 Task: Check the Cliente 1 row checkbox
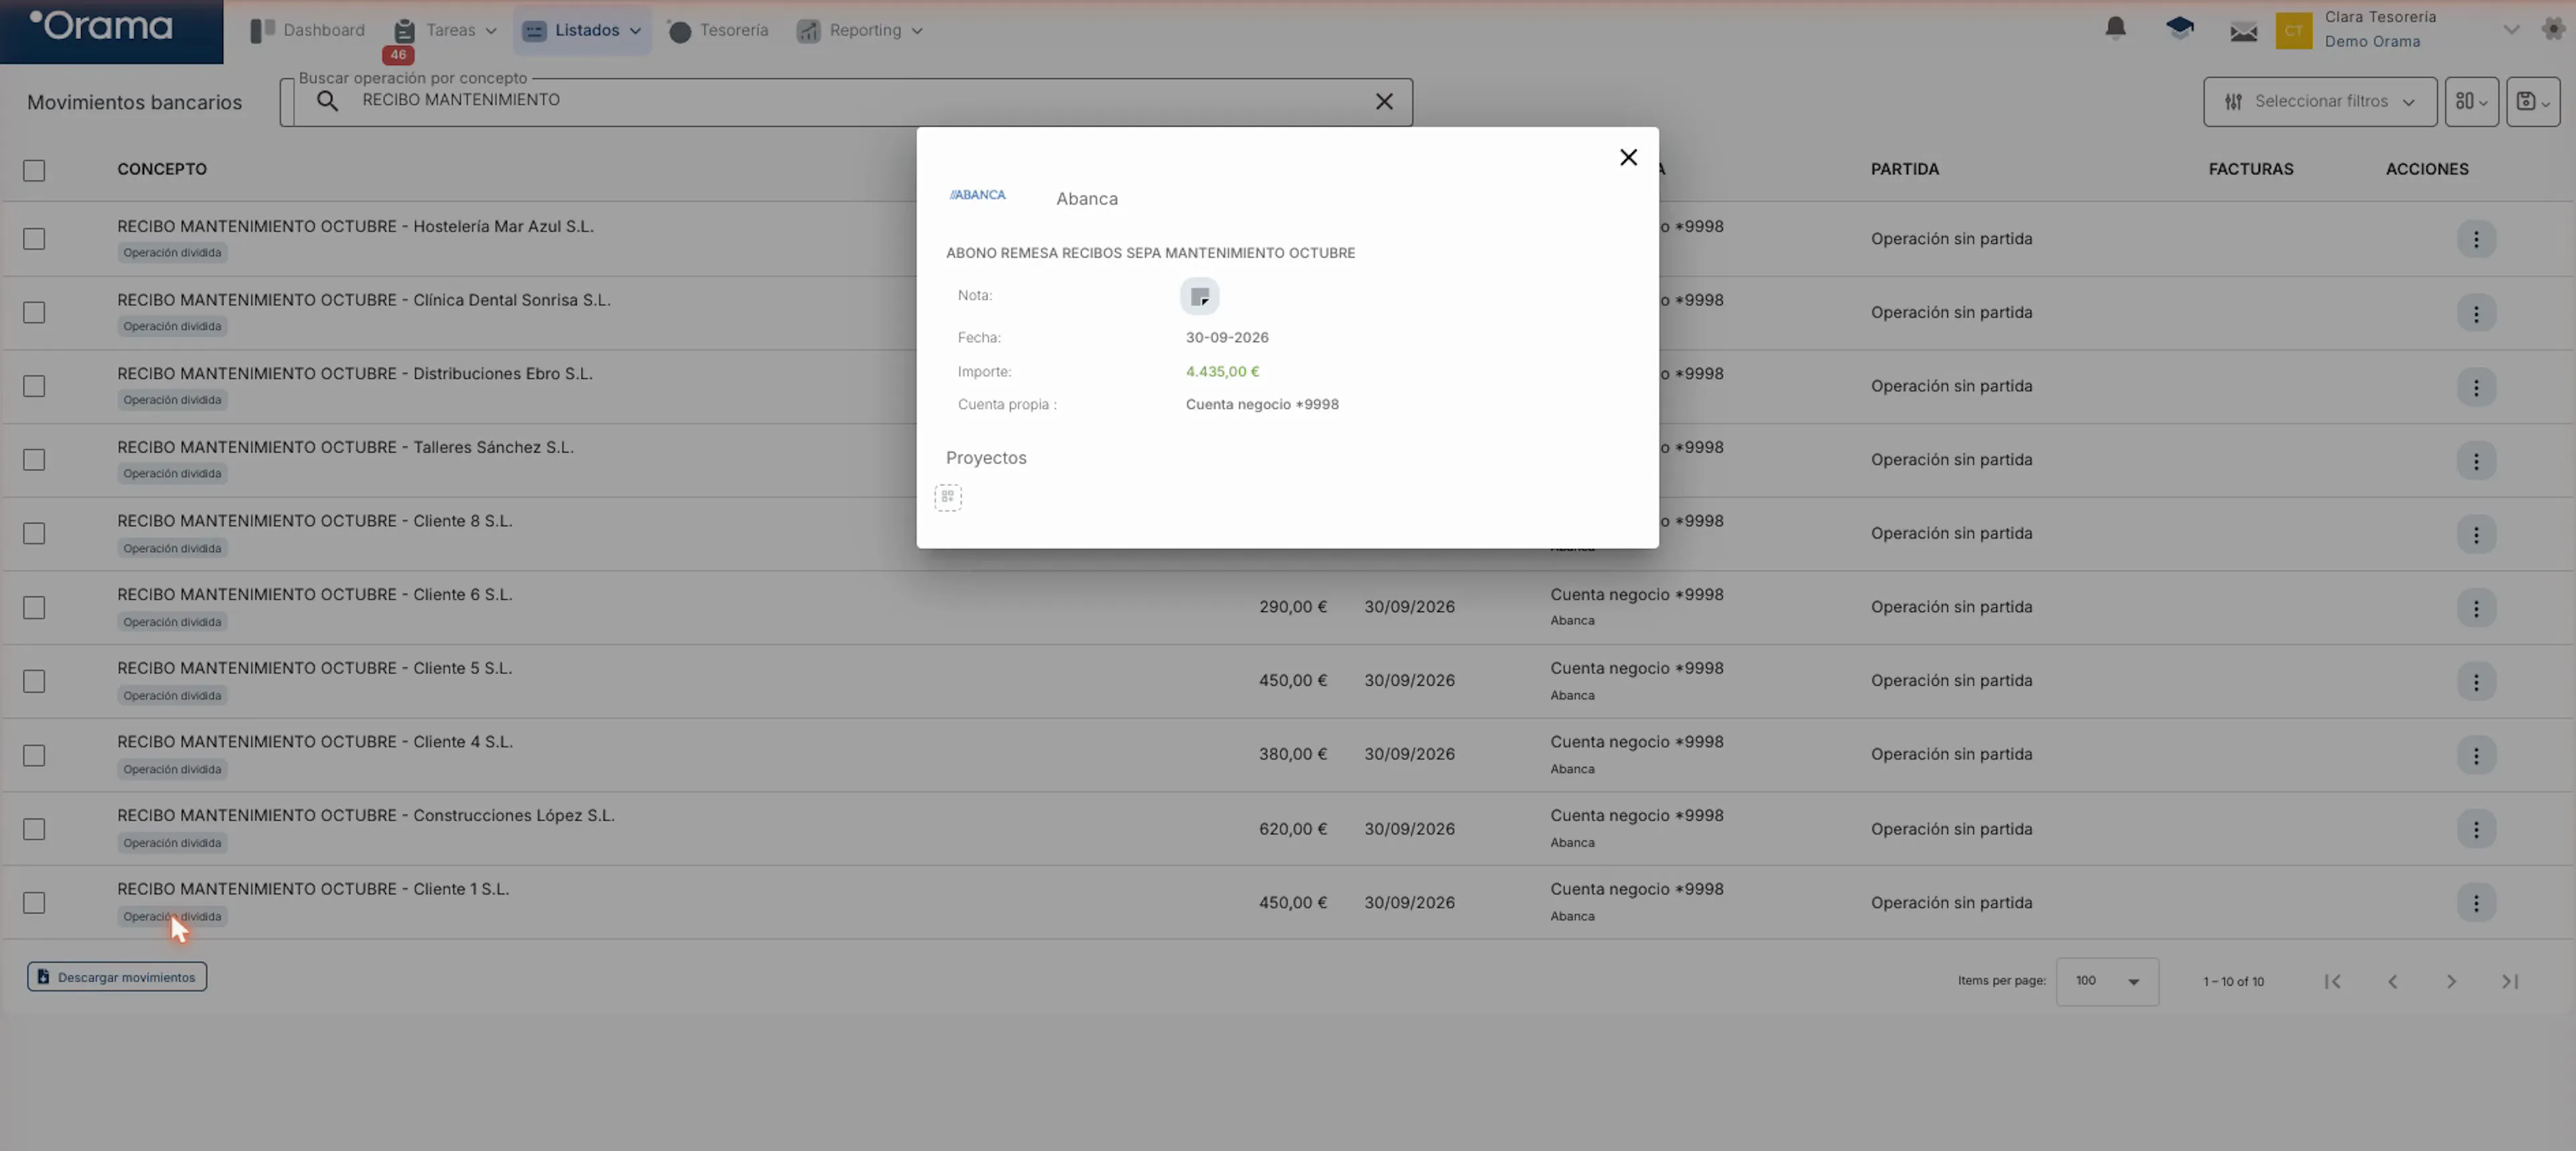pos(34,902)
